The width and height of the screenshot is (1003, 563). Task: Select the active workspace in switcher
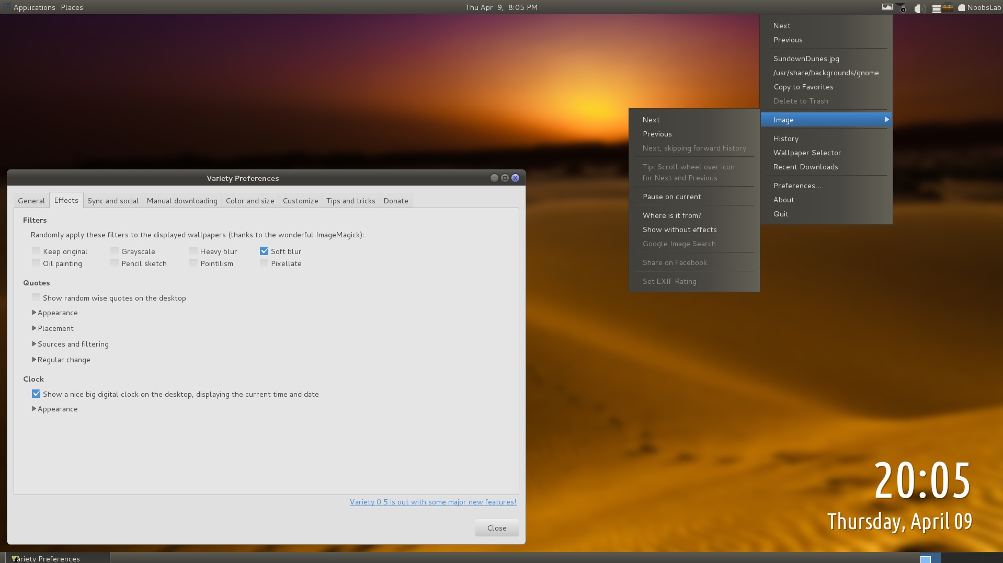click(x=930, y=558)
